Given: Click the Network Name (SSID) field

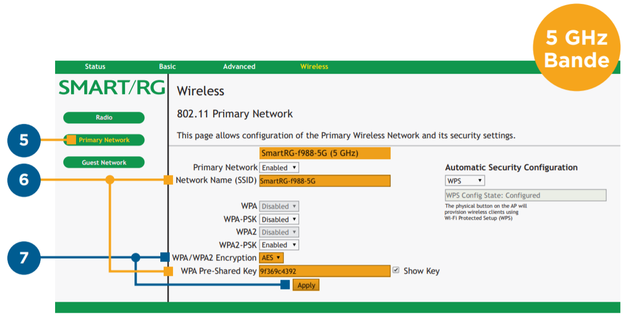Looking at the screenshot, I should coord(325,181).
